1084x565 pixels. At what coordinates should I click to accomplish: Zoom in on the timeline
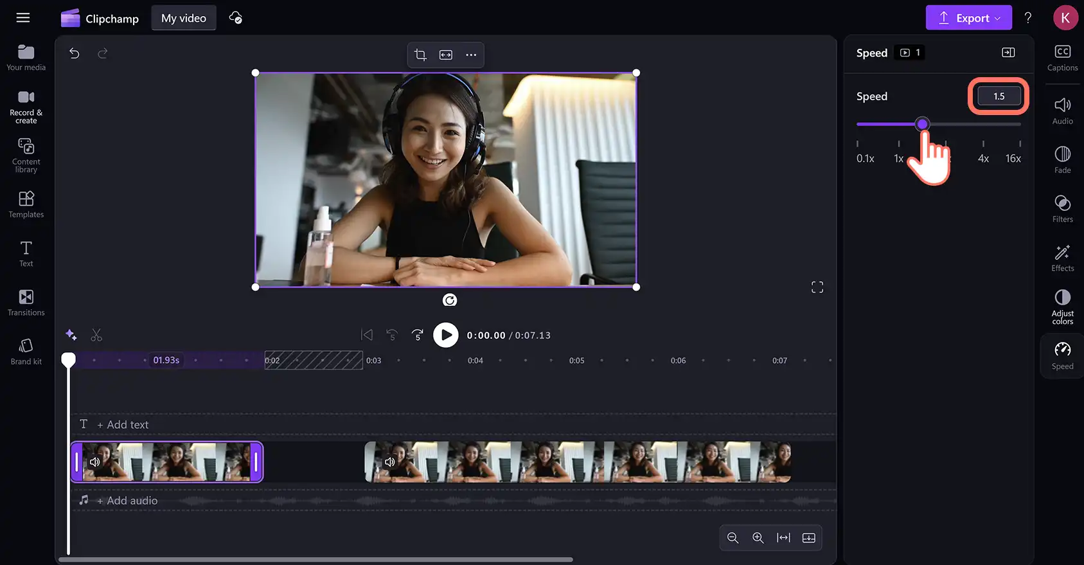(x=758, y=538)
